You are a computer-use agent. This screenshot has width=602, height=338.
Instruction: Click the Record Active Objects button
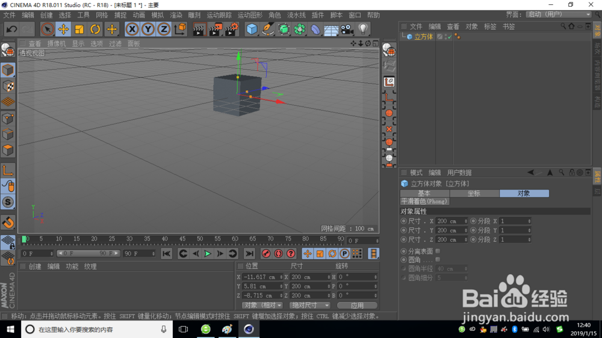266,254
